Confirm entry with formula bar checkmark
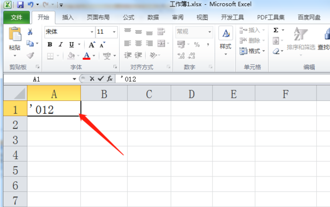 [x=101, y=79]
